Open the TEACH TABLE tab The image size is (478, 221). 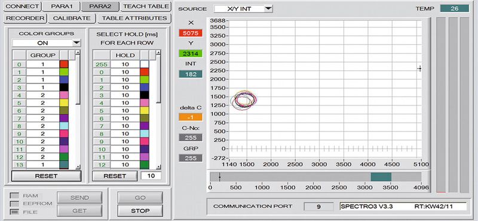pos(146,7)
